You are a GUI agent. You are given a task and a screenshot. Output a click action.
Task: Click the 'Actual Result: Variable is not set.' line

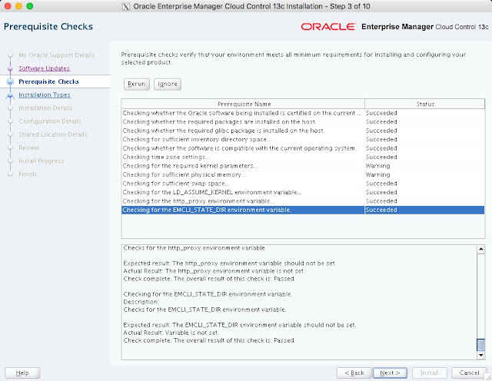[171, 333]
